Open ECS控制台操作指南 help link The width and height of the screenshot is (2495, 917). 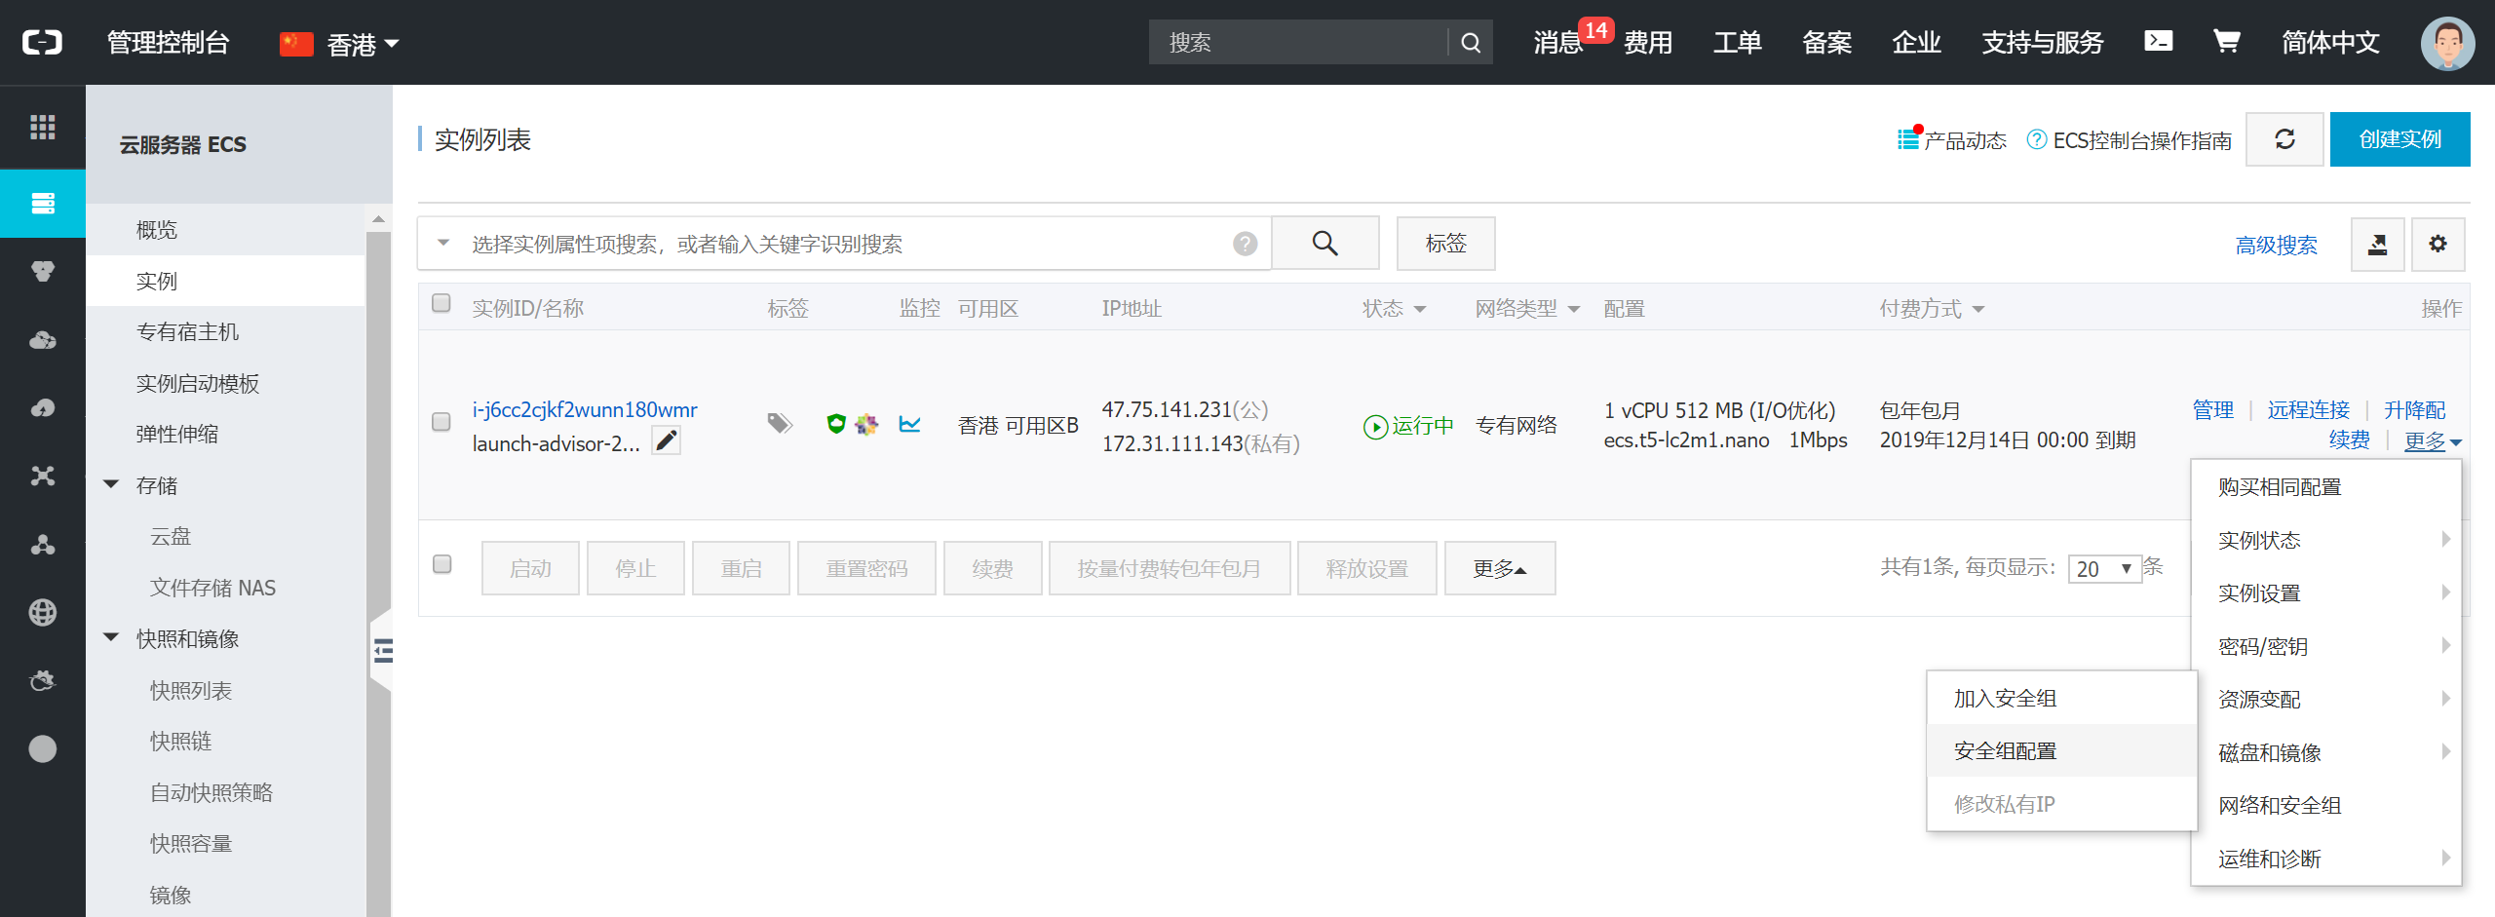[x=2130, y=140]
